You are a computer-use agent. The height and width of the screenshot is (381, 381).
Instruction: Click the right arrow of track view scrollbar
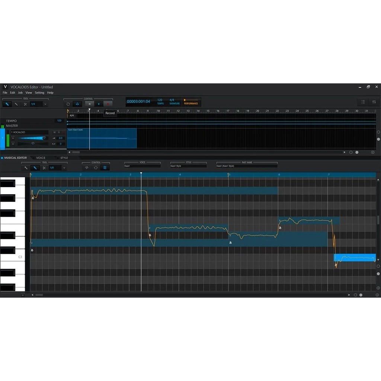coord(344,152)
